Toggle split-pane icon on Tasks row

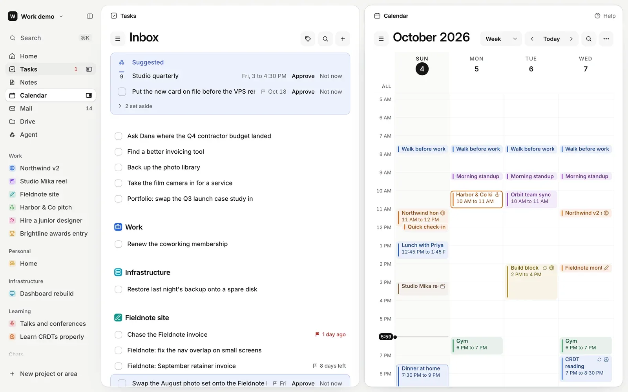click(89, 69)
